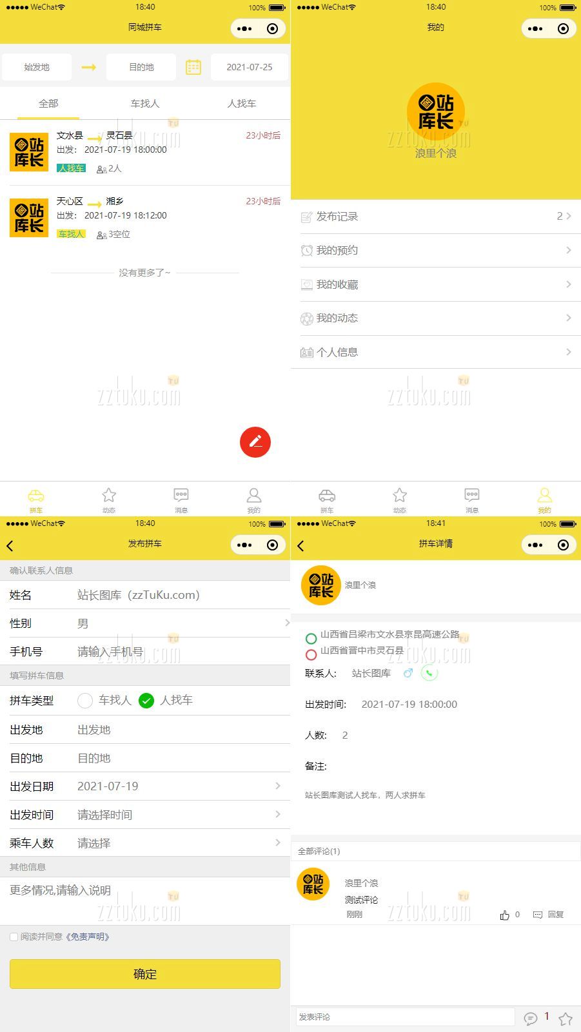Open comments bubble icon in detail footer
The height and width of the screenshot is (1032, 581).
coord(531,1018)
